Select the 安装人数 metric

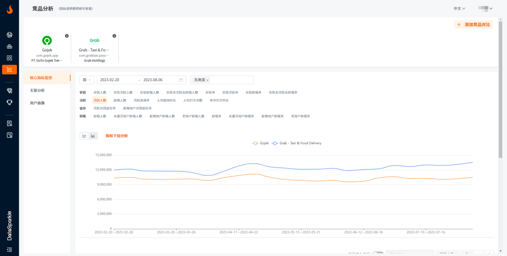(100, 92)
